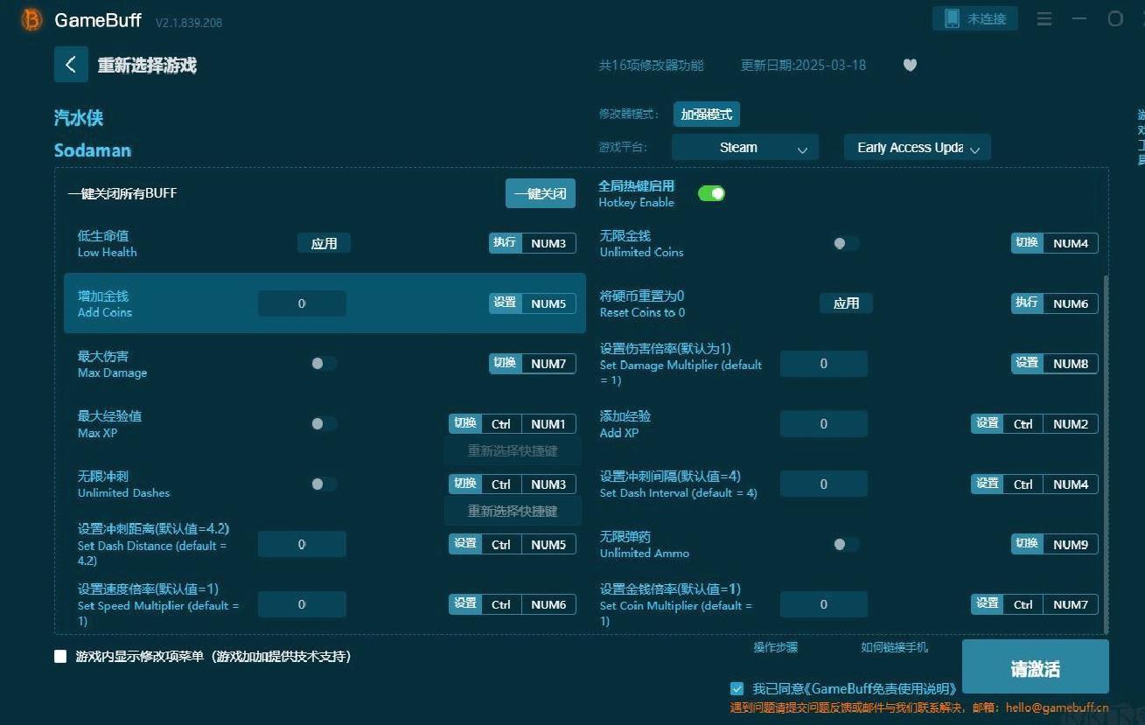Open the Early Access Update version dropdown
This screenshot has width=1145, height=725.
(918, 147)
